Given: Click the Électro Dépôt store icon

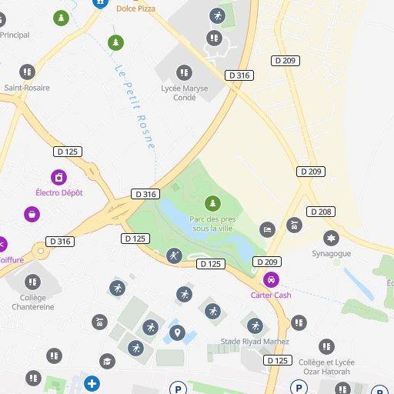Looking at the screenshot, I should 58,177.
